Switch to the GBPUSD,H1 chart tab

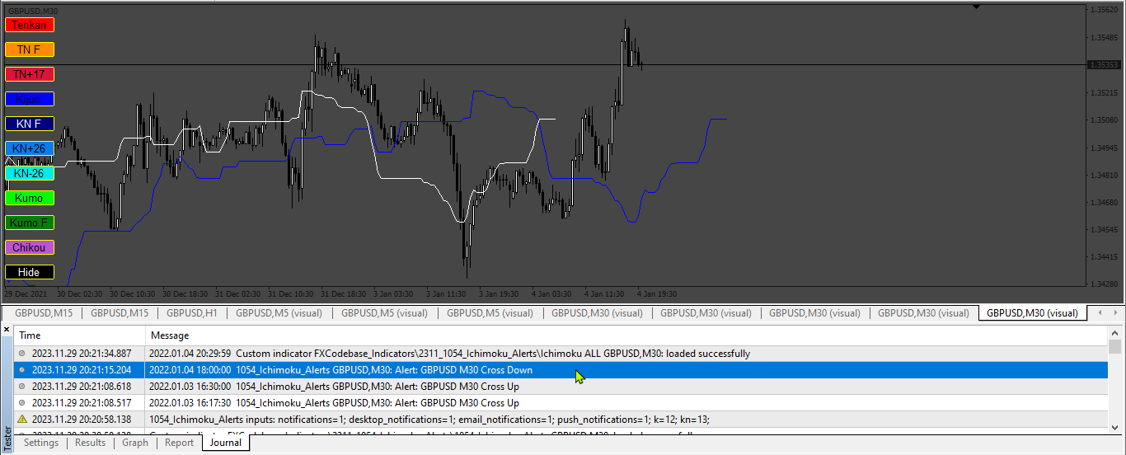tap(191, 313)
